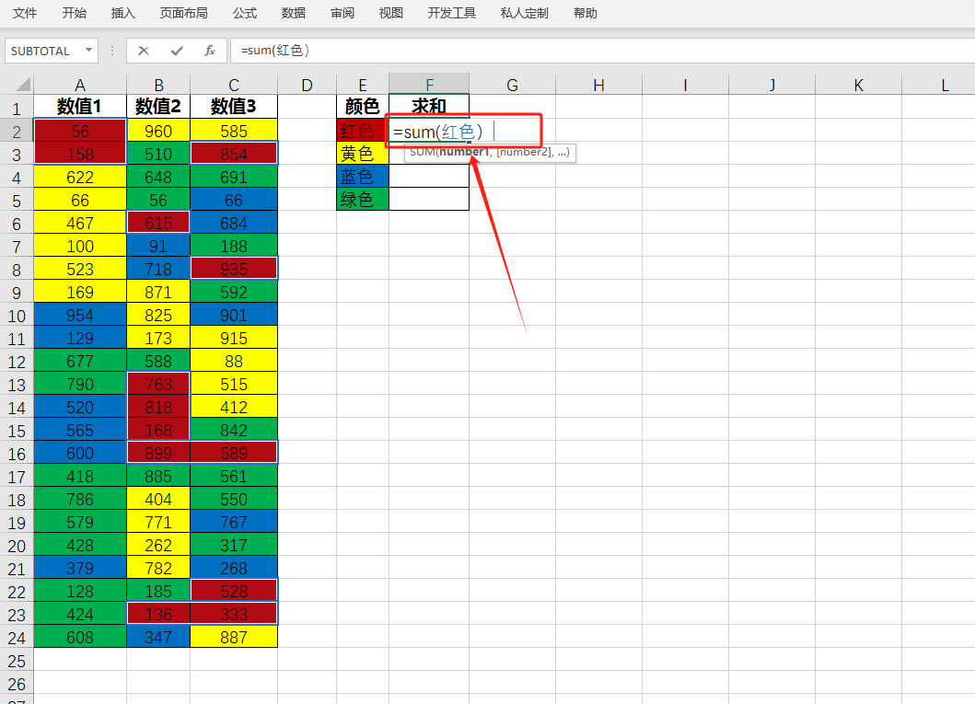975x704 pixels.
Task: Select the empty sum cell beside 绿色
Action: [429, 200]
